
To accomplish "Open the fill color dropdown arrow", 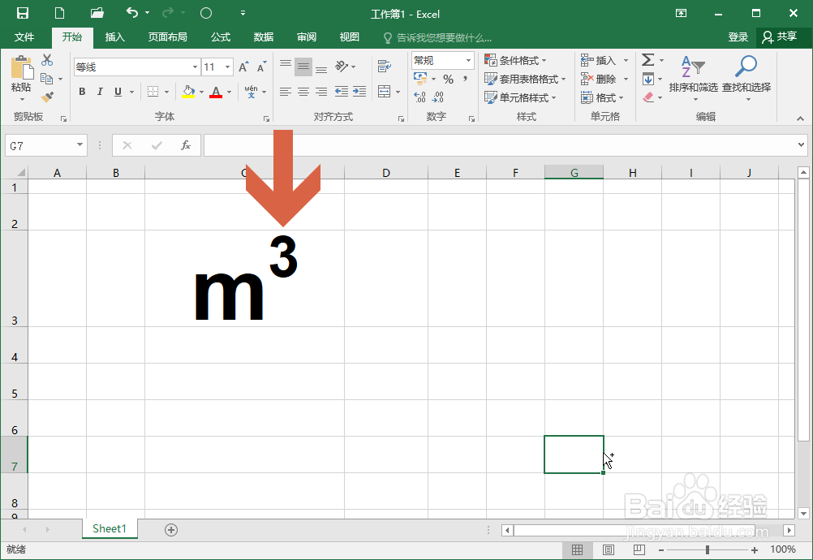I will (x=200, y=92).
